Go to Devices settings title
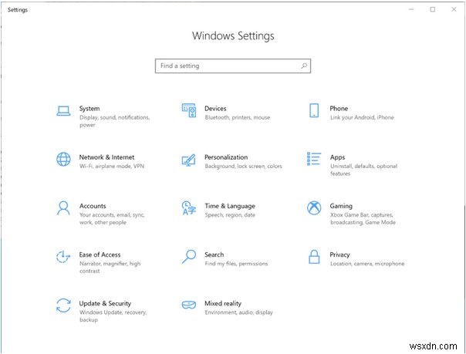This screenshot has height=354, width=466. click(215, 109)
